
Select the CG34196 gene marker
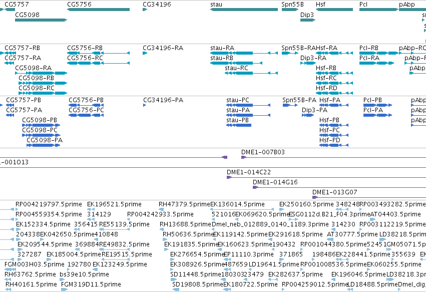(x=145, y=10)
